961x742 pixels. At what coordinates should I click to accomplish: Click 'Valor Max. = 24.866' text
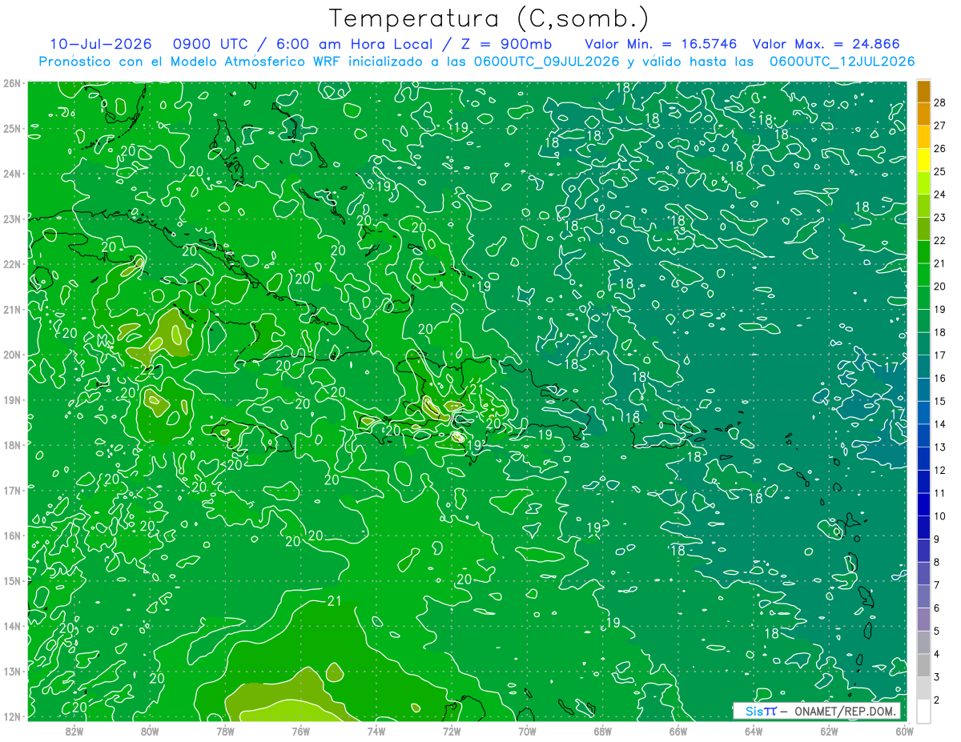click(826, 44)
